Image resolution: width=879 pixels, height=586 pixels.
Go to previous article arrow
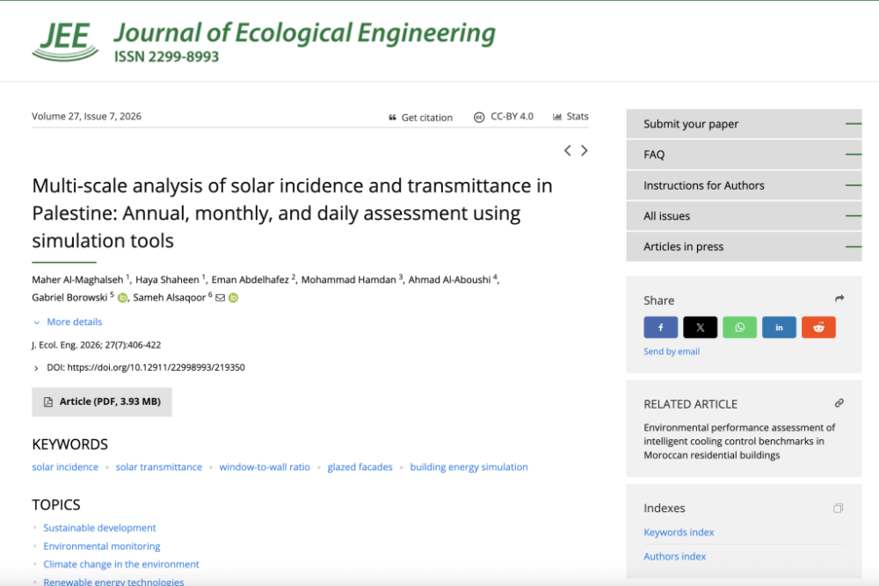[x=567, y=150]
